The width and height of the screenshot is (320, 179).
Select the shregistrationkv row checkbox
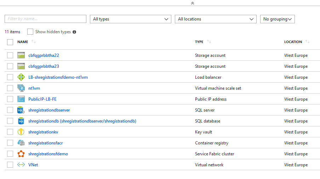pos(10,132)
